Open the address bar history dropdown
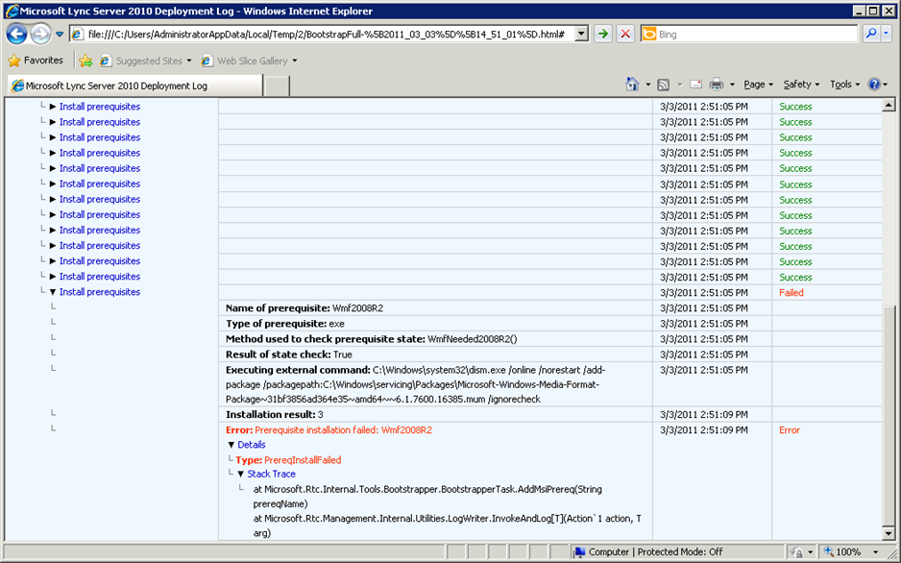The image size is (901, 563). [x=581, y=35]
